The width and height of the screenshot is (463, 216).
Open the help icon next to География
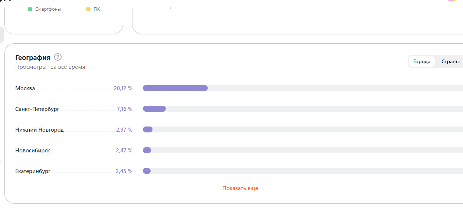[58, 57]
